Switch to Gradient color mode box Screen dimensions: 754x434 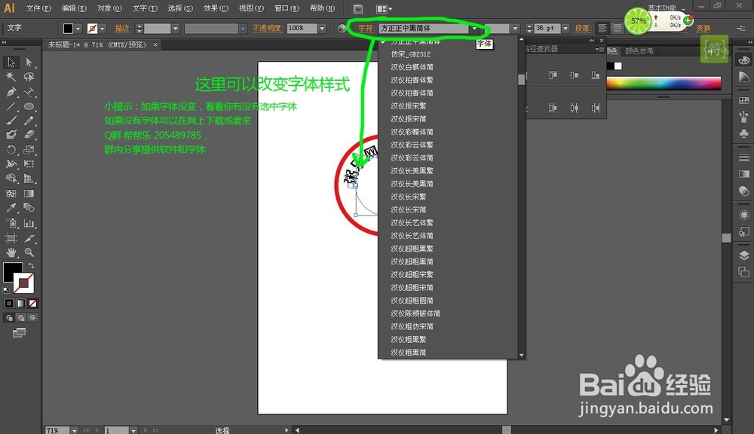(20, 303)
